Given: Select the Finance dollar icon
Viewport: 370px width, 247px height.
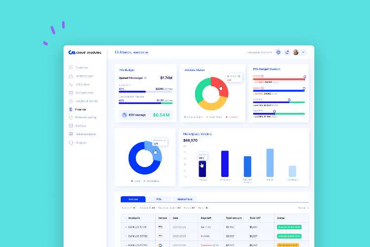Looking at the screenshot, I should point(70,109).
